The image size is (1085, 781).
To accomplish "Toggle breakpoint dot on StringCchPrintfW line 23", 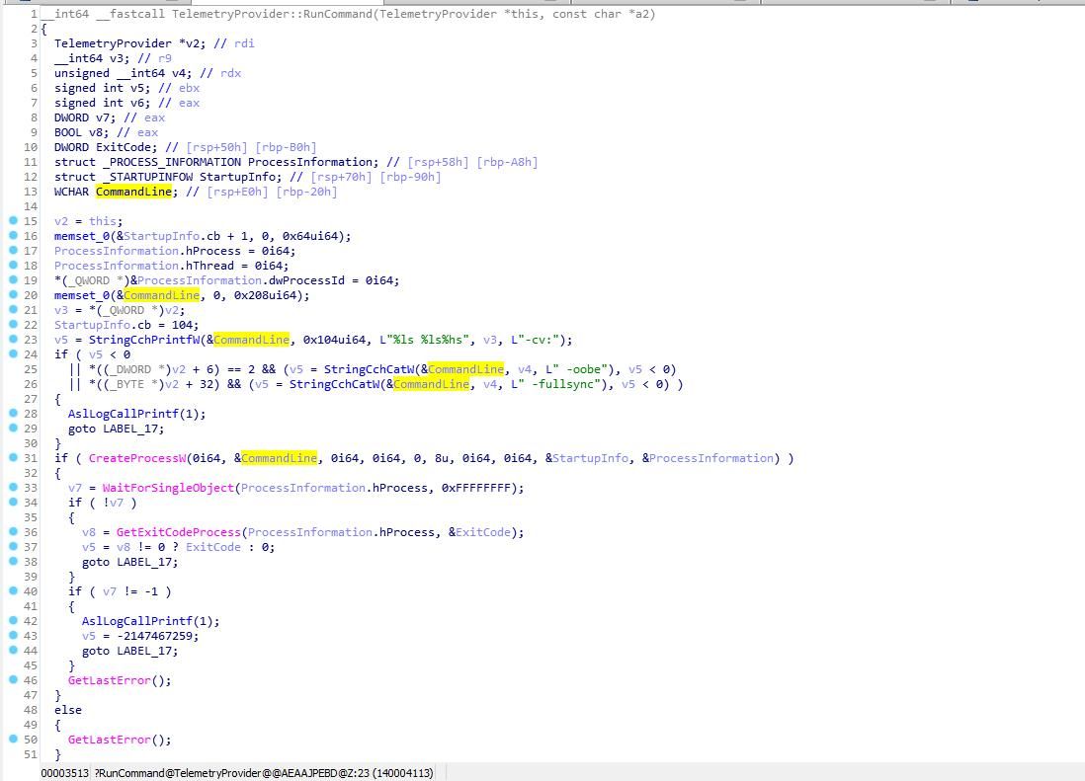I will pyautogui.click(x=13, y=339).
